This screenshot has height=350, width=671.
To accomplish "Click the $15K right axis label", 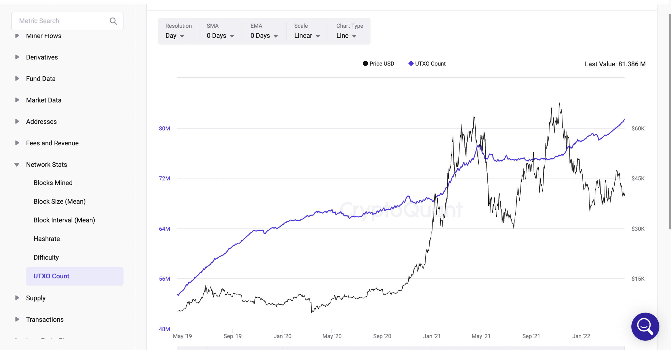I will pos(638,279).
